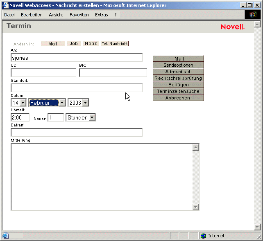Run Rechtschreibprüfung
Image resolution: width=263 pixels, height=241 pixels.
(178, 78)
